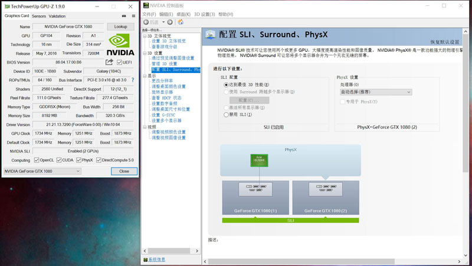The width and height of the screenshot is (472, 266).
Task: Click the green SLI bridge bar
Action: tap(290, 220)
